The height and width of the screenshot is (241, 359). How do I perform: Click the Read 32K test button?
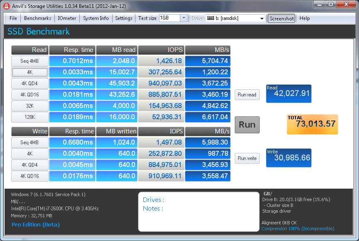click(x=30, y=106)
